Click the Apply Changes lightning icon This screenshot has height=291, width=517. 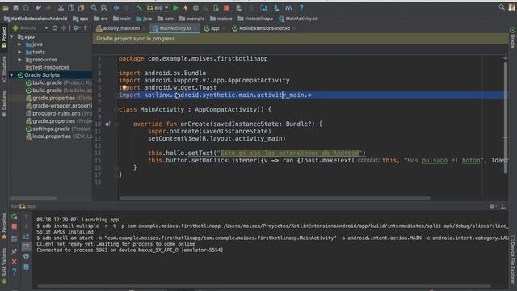pyautogui.click(x=186, y=7)
